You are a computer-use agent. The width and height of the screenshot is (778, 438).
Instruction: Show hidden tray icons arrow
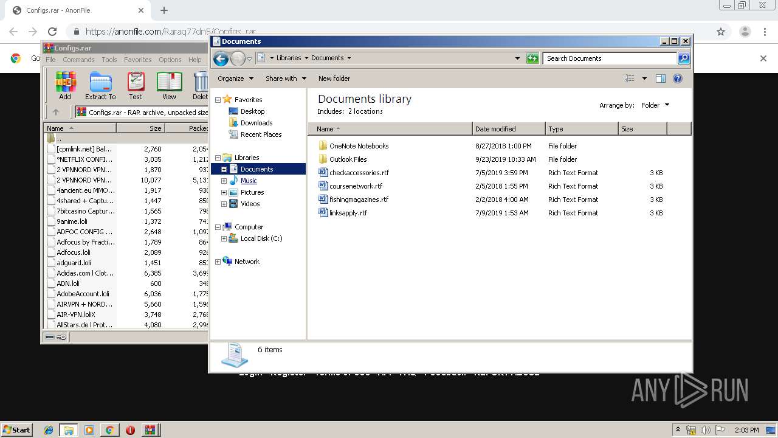point(678,430)
